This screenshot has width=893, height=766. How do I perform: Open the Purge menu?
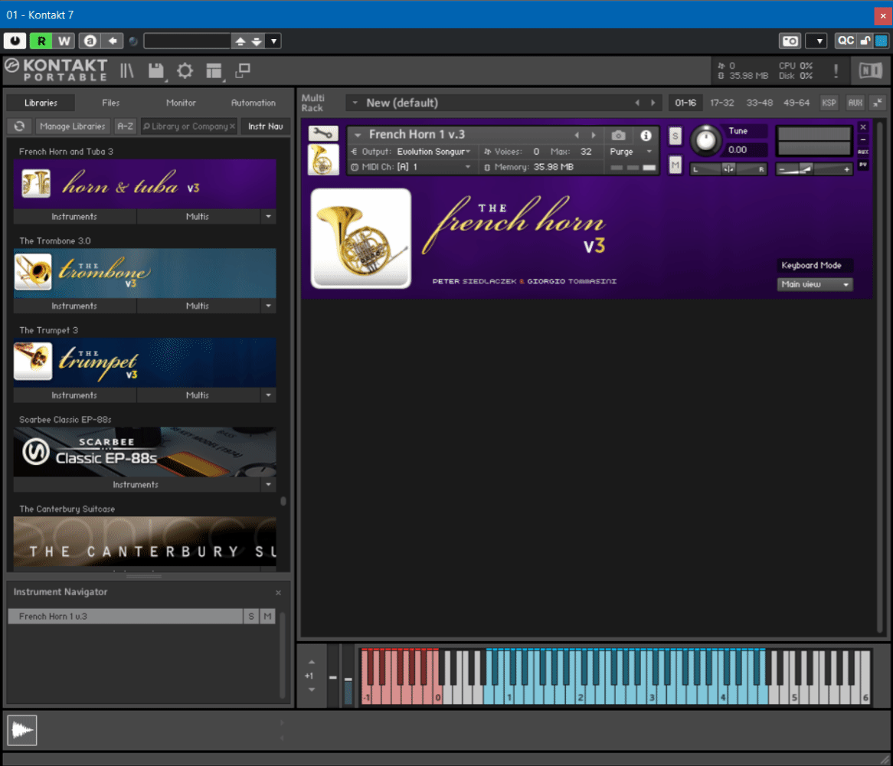tap(630, 152)
